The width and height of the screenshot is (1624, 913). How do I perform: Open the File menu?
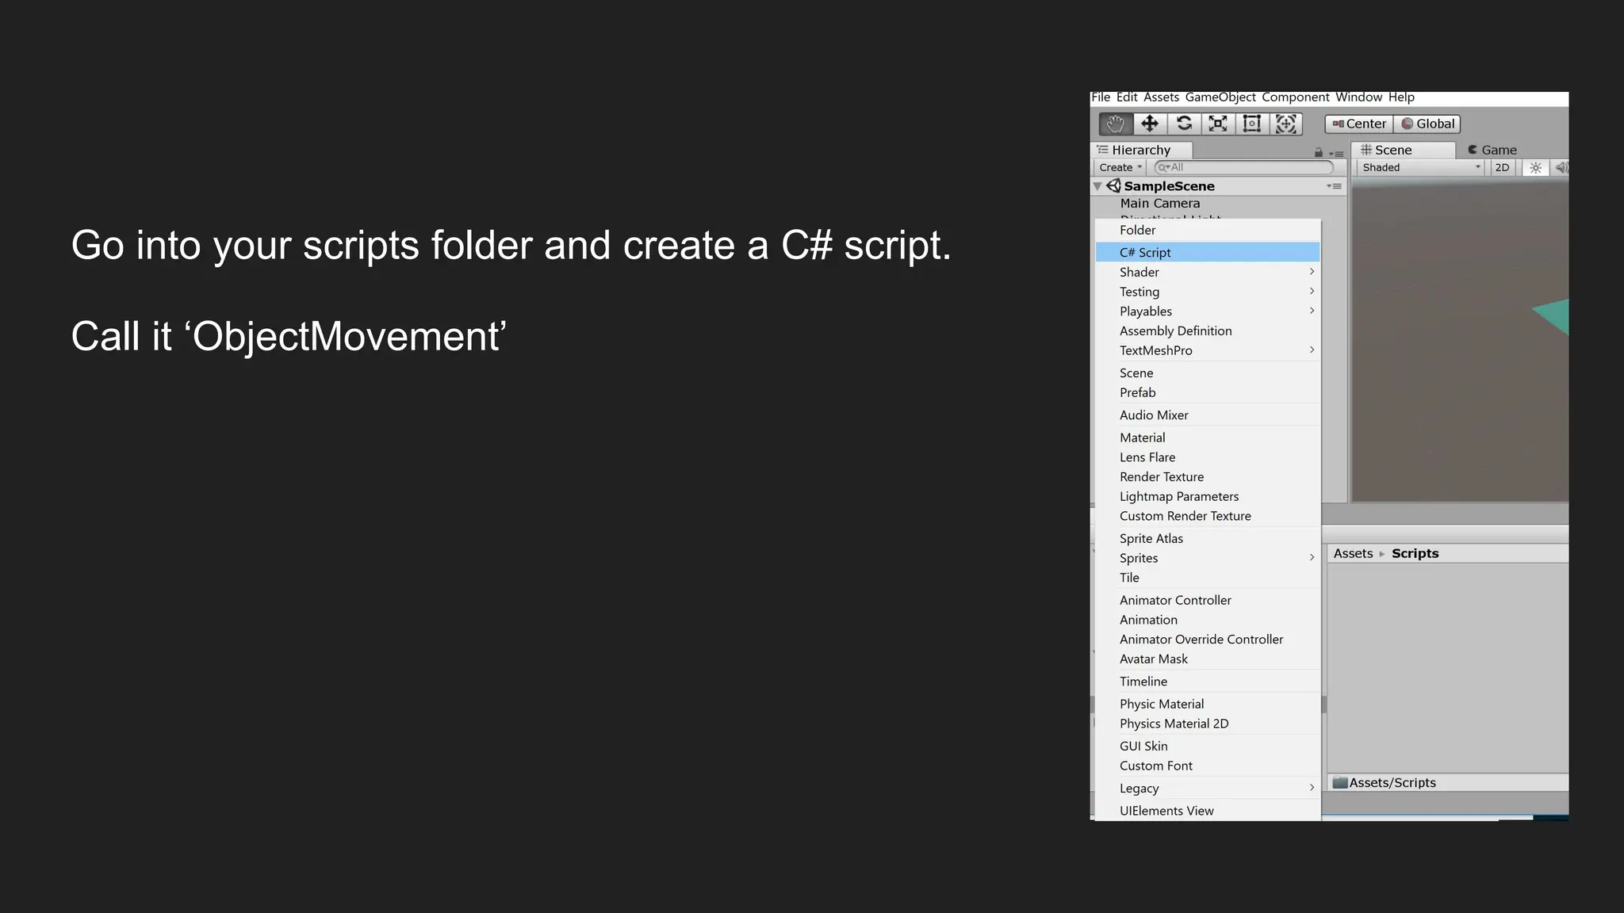pos(1101,97)
